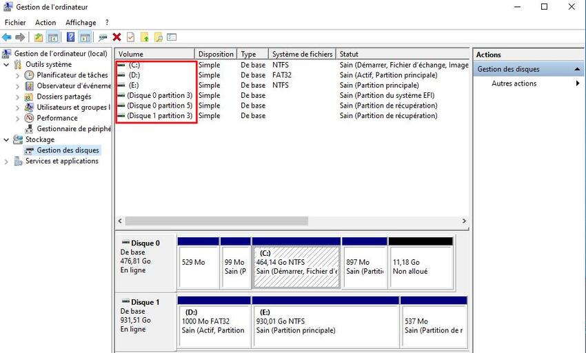The width and height of the screenshot is (586, 353).
Task: Select the 897 Mo partition block
Action: 365,263
